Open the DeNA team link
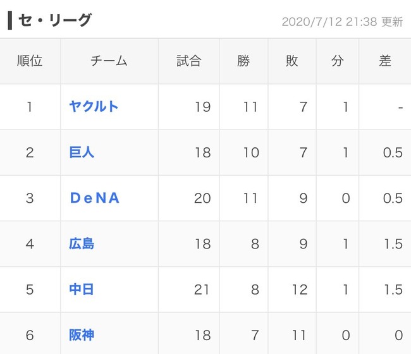 click(95, 198)
